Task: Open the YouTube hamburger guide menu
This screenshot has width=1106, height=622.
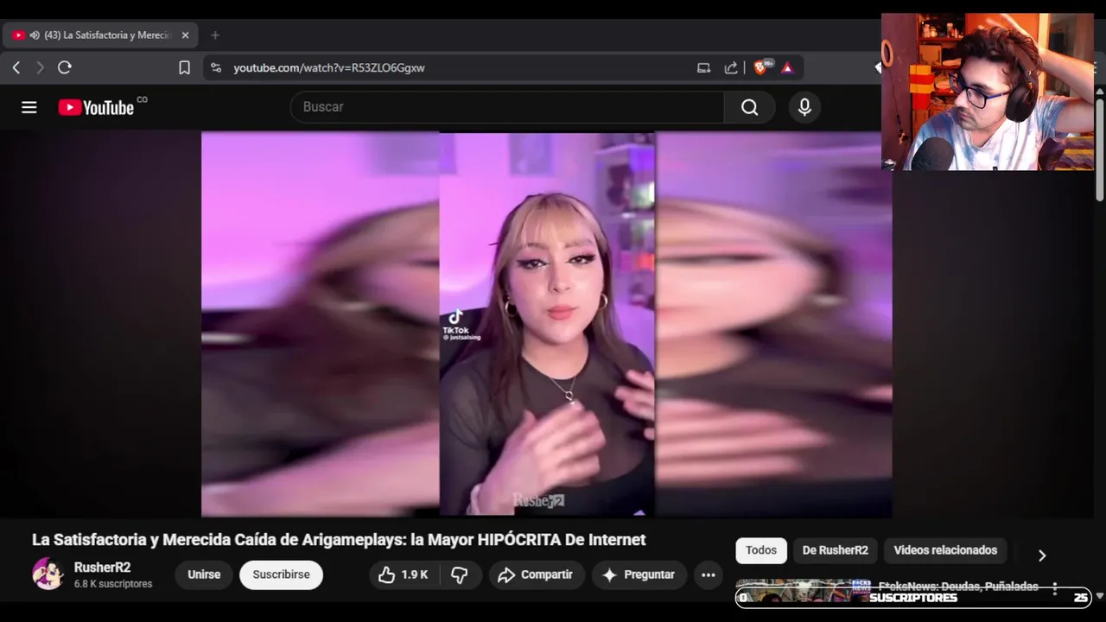Action: coord(29,107)
